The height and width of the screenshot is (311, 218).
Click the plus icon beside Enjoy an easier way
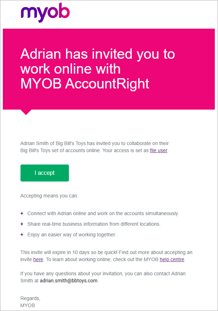coord(22,235)
